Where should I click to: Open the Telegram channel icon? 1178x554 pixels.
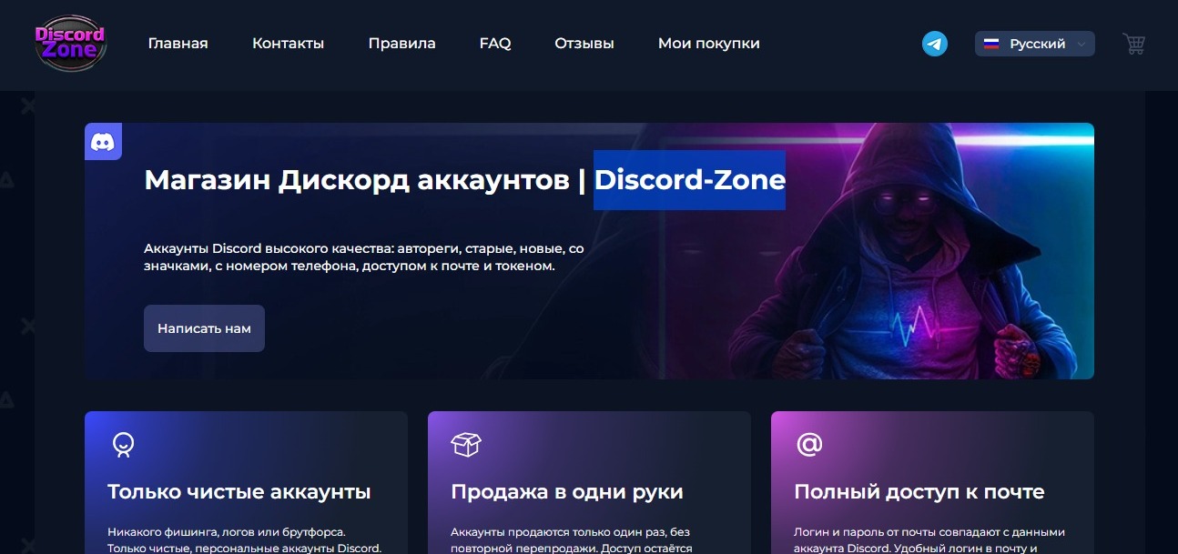coord(935,44)
